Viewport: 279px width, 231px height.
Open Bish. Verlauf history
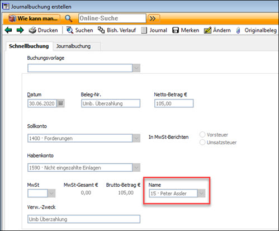click(117, 30)
